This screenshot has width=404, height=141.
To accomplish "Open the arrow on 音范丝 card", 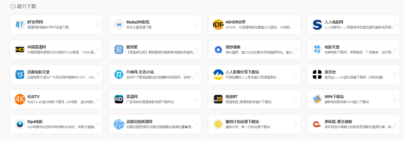I will [x=395, y=75].
